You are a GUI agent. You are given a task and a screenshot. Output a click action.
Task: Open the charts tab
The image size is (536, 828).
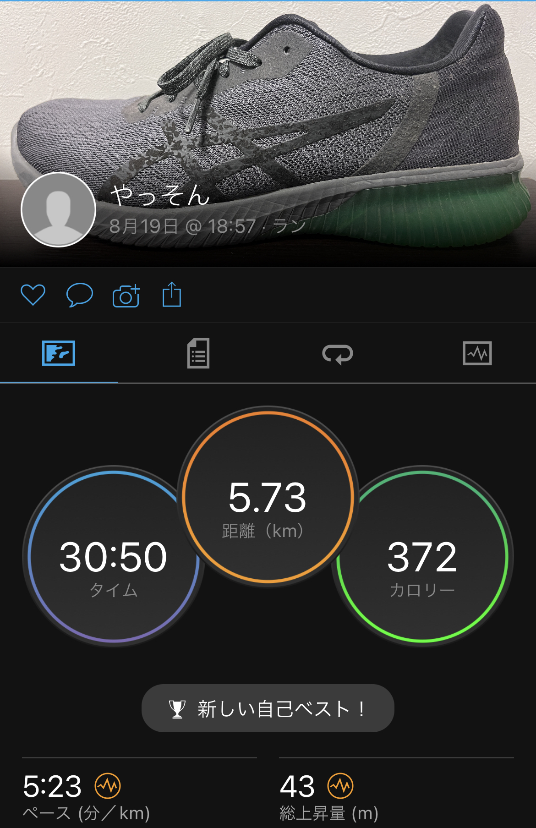(x=477, y=353)
